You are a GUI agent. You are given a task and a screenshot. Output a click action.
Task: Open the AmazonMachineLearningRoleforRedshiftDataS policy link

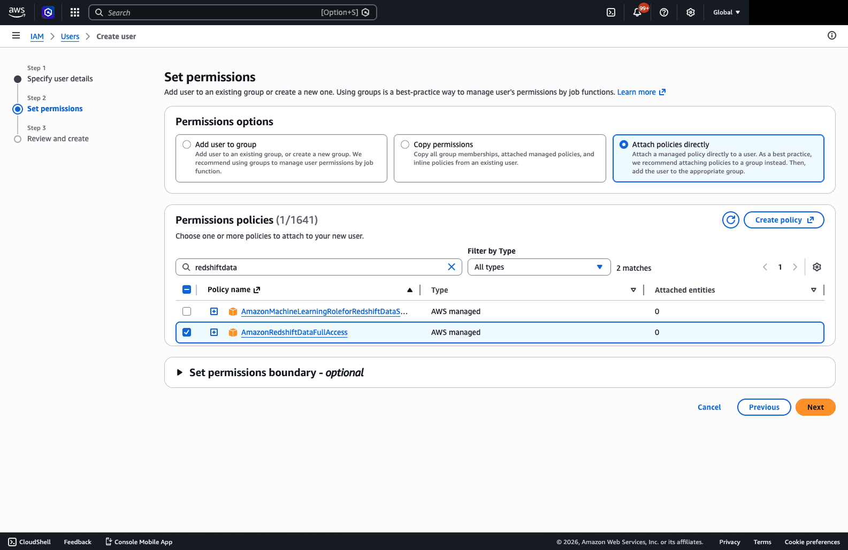324,311
